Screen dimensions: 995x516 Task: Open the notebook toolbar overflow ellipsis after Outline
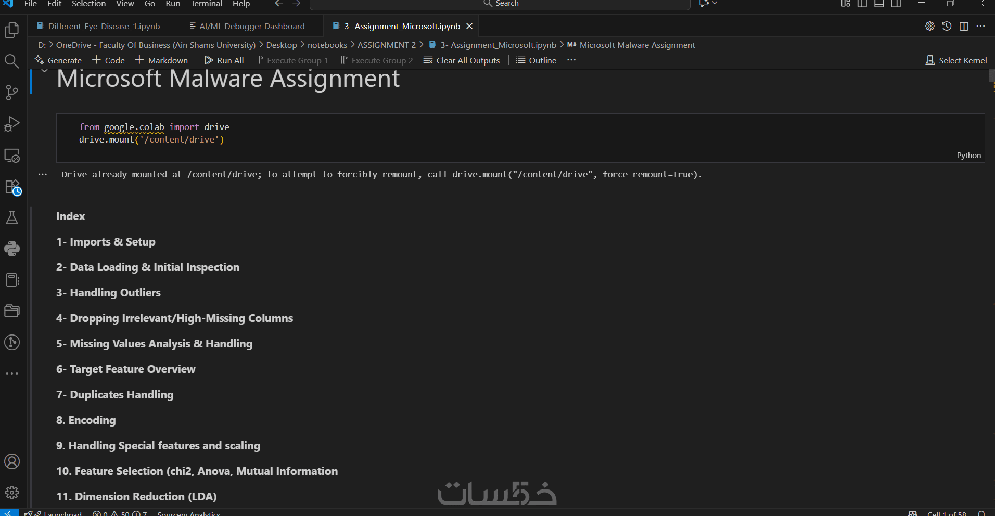click(571, 60)
